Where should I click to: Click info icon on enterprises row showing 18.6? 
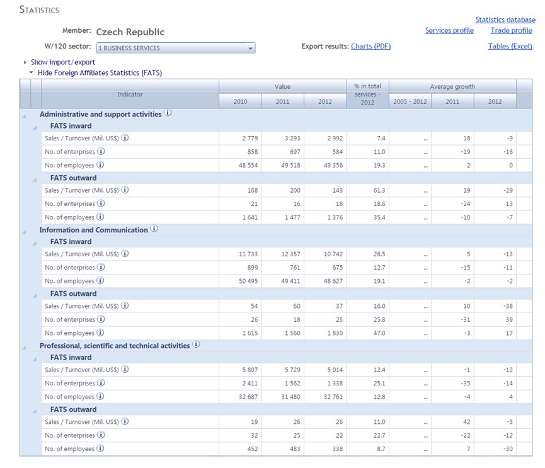pos(101,203)
